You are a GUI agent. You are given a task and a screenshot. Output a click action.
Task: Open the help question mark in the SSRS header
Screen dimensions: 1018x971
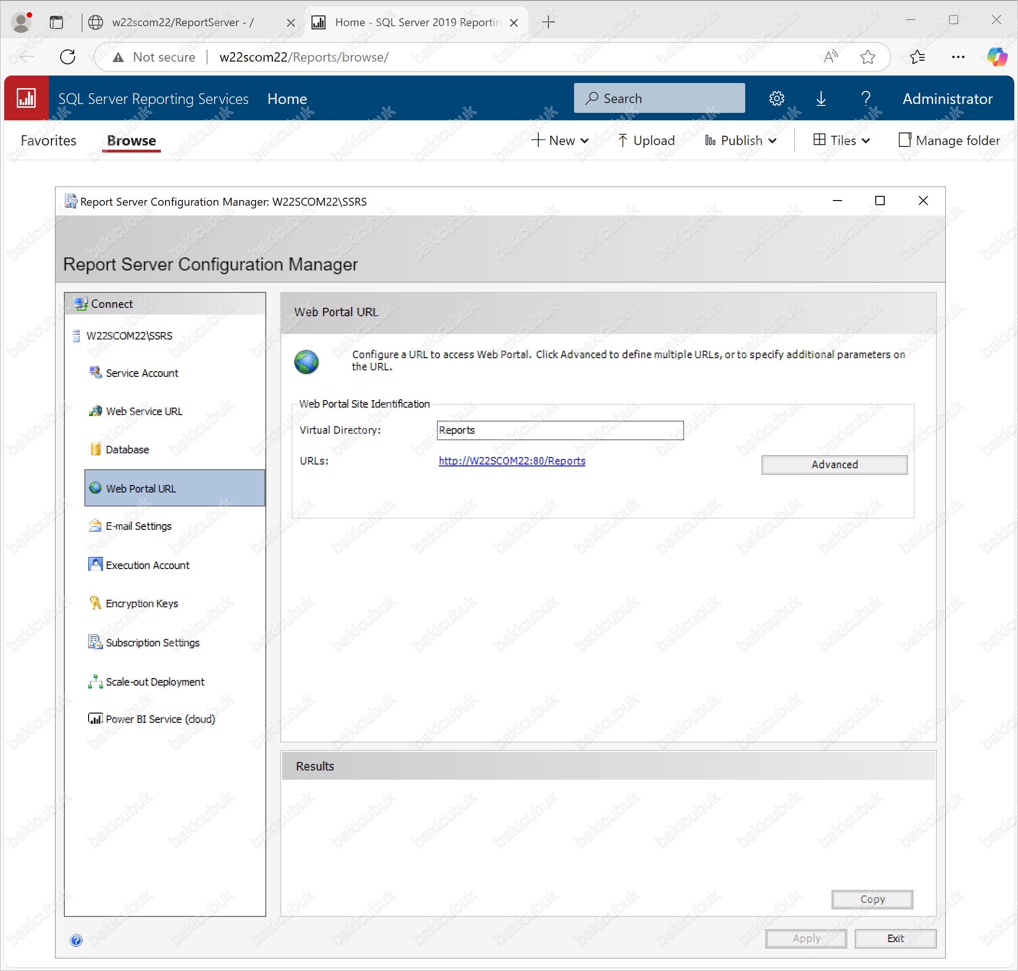click(x=866, y=98)
